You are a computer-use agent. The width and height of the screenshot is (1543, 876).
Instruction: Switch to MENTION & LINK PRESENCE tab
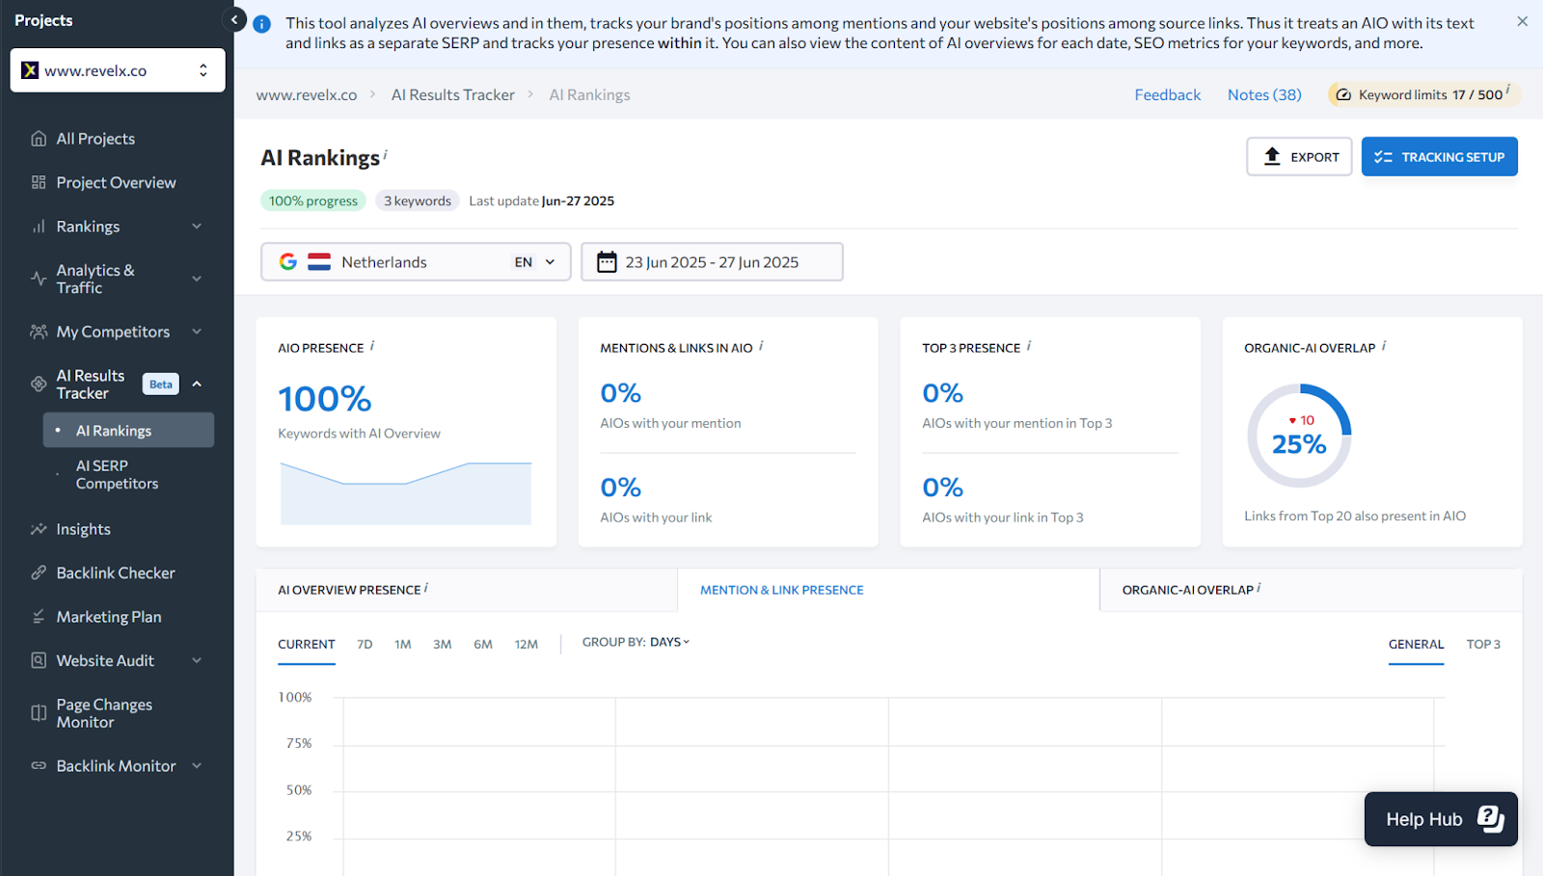pos(888,590)
